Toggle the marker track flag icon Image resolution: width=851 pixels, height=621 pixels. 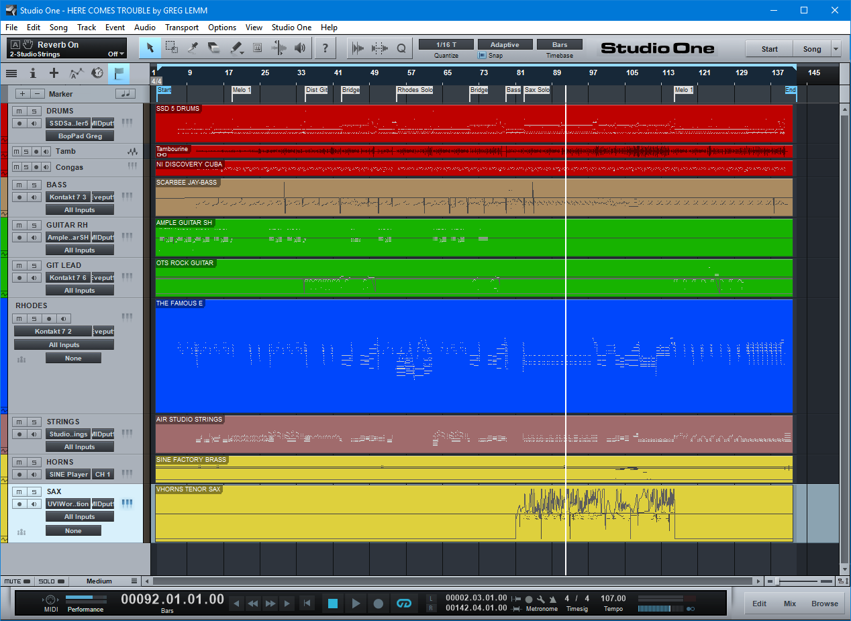(x=119, y=73)
